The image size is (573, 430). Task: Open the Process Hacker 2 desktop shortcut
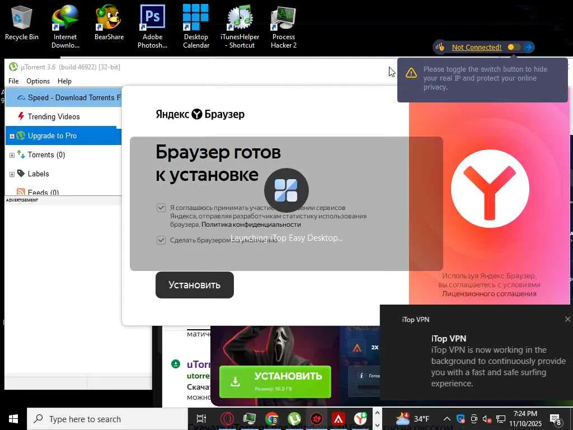284,26
